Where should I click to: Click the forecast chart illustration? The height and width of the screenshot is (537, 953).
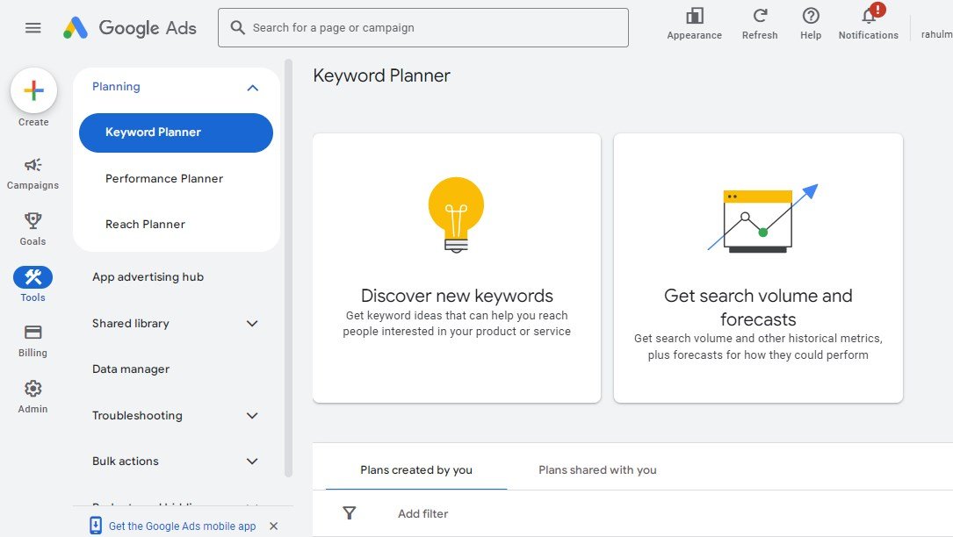click(x=762, y=218)
